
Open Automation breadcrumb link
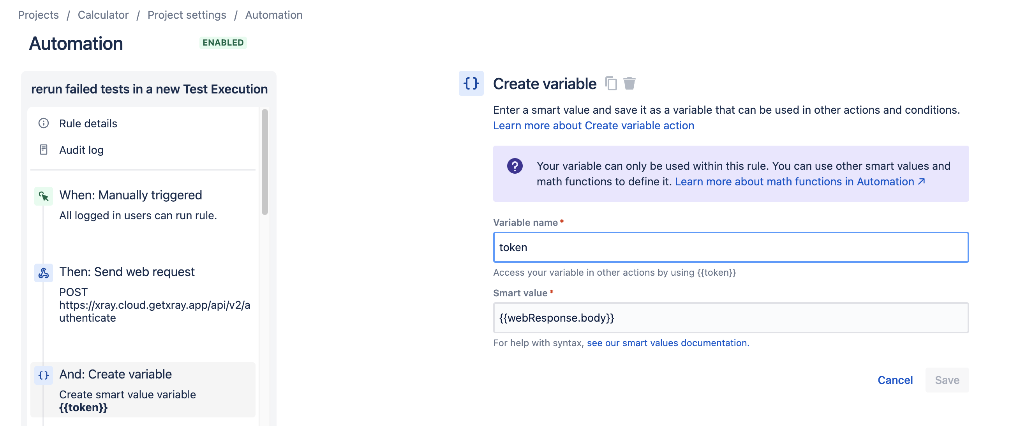click(274, 15)
